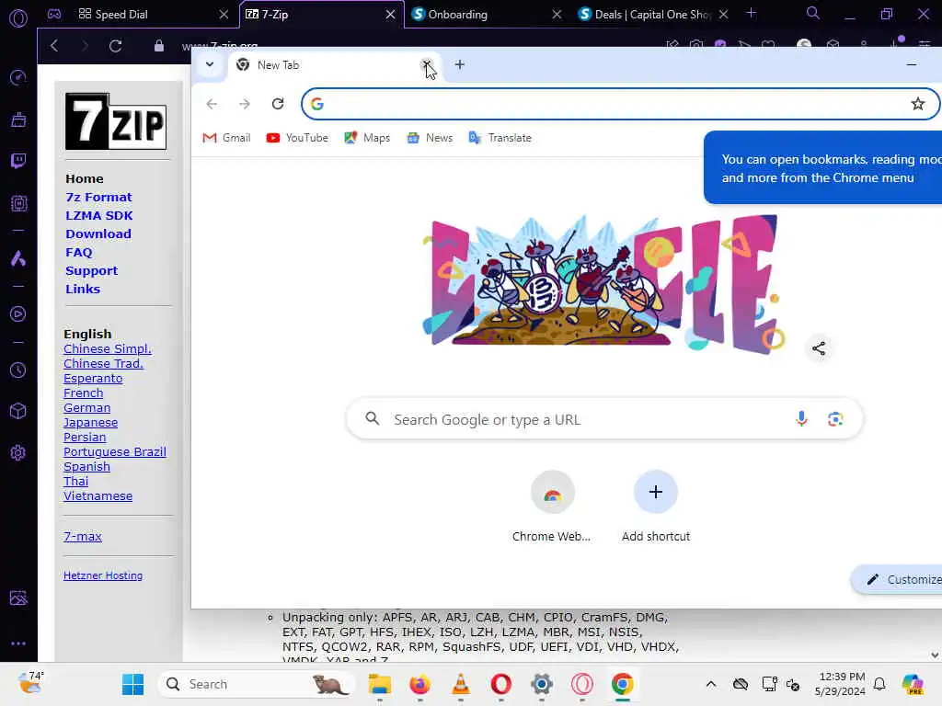The width and height of the screenshot is (942, 706).
Task: Open Twitch panel in Opera sidebar
Action: 18,161
